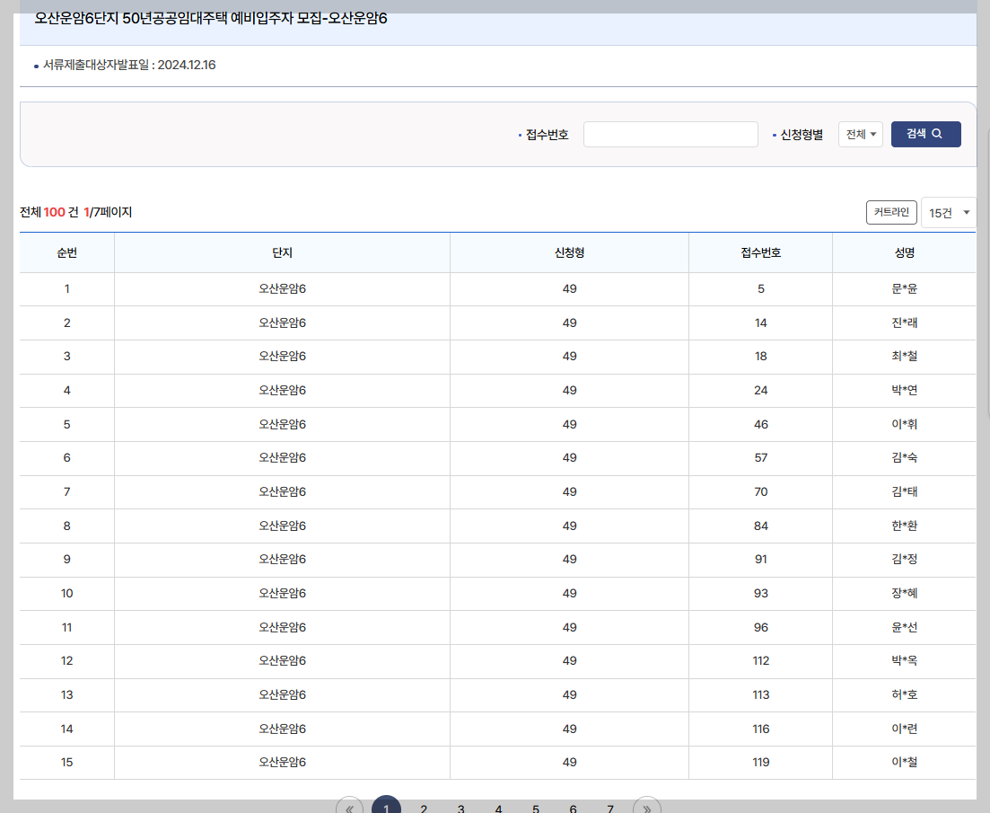Select the name 윤*선
The image size is (990, 813).
[x=904, y=627]
